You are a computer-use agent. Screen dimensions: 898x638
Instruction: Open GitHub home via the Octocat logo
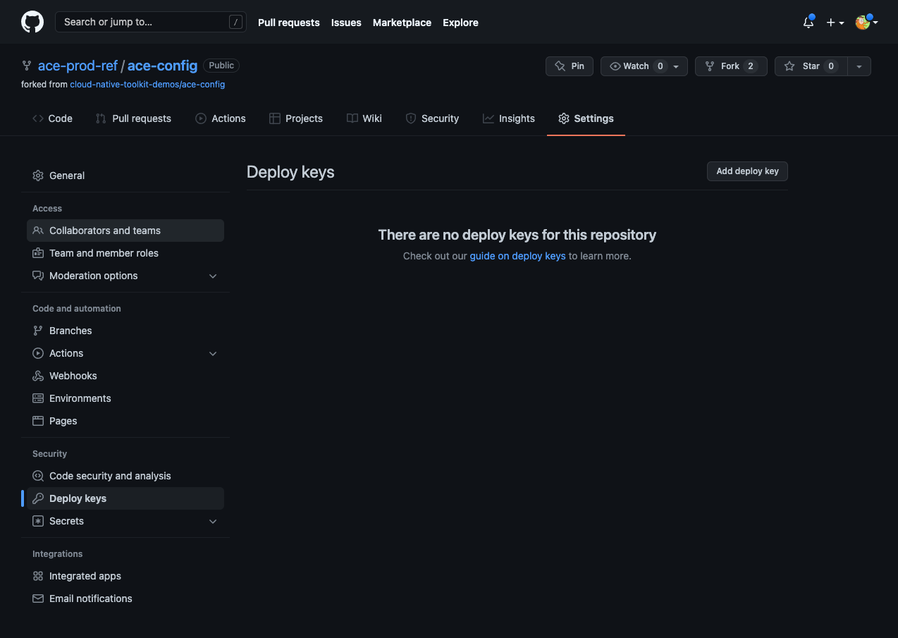coord(32,22)
